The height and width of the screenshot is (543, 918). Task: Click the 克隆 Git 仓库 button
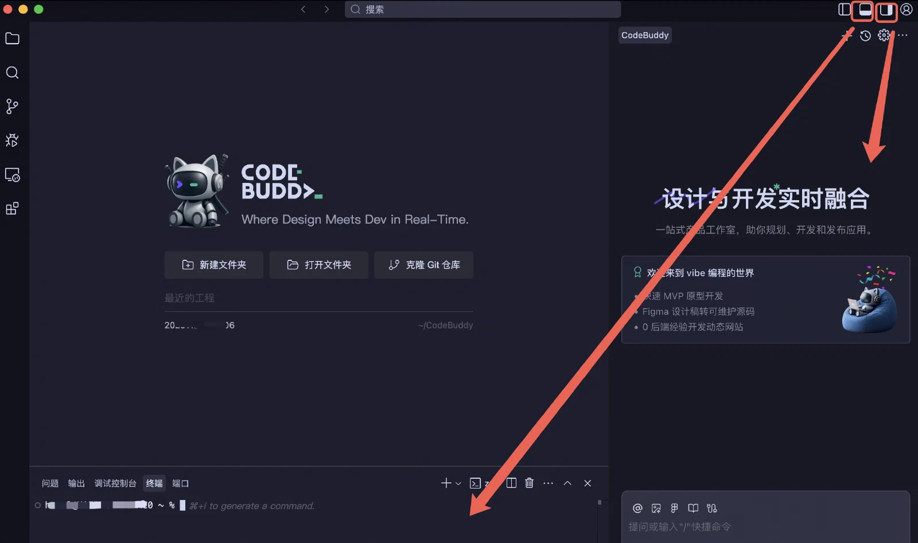424,265
